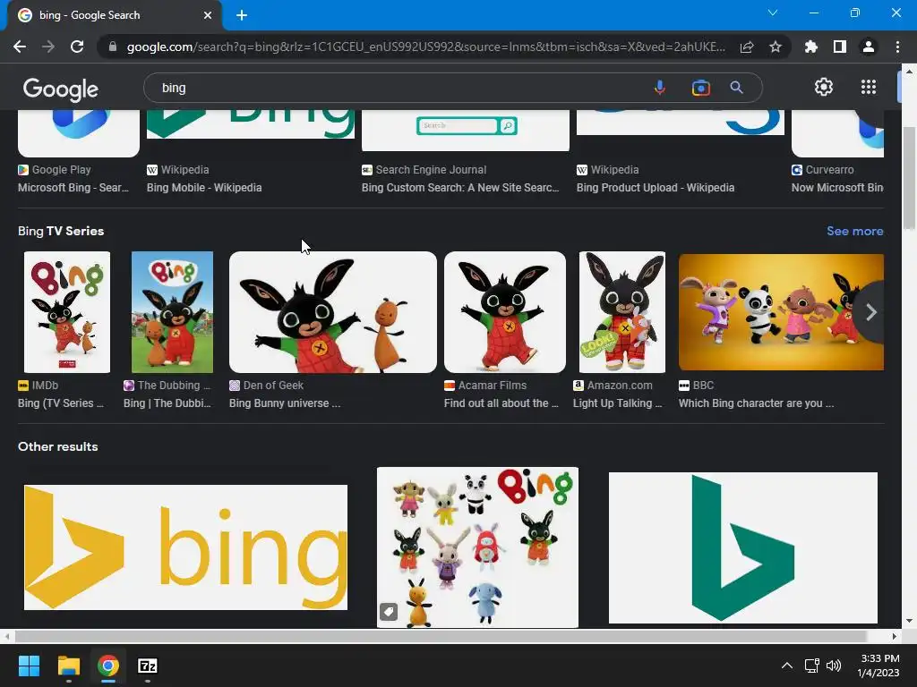The width and height of the screenshot is (917, 687).
Task: Bookmark this tab with star icon
Action: 776,47
